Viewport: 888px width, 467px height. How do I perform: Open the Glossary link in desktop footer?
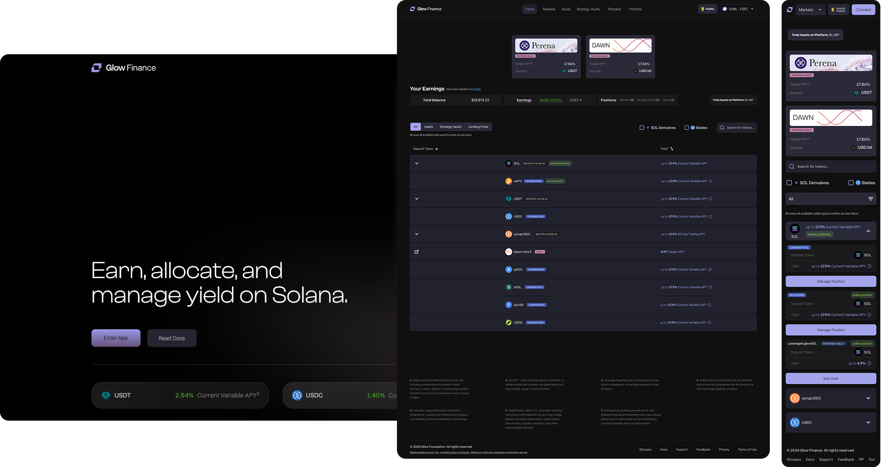pos(645,450)
